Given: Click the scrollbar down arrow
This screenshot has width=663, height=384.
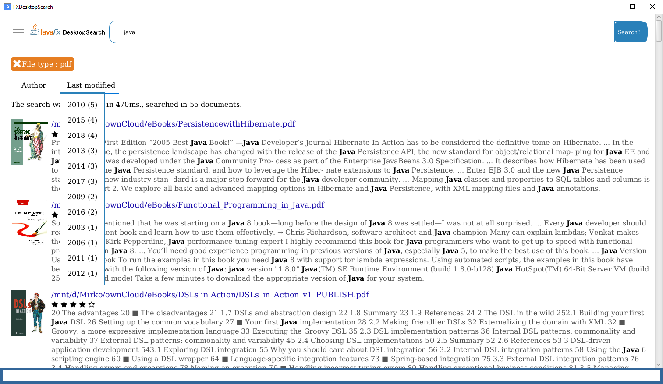Looking at the screenshot, I should 659,364.
